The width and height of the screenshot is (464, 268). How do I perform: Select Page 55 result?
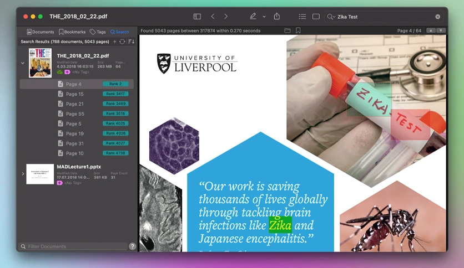(x=77, y=114)
